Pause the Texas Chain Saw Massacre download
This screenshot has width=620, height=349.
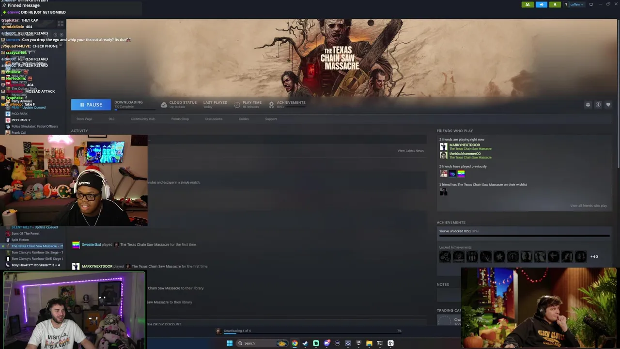click(91, 105)
